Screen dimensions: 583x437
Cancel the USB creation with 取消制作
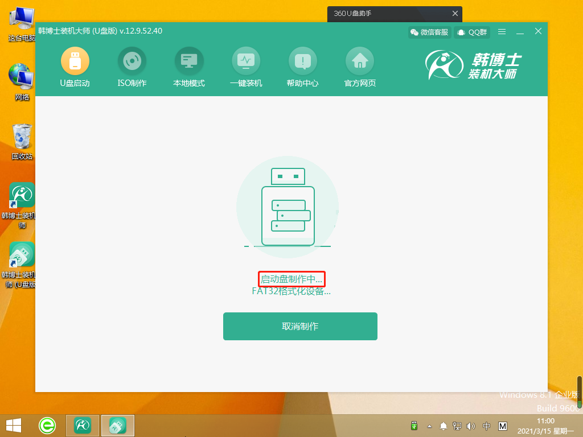[x=300, y=326]
